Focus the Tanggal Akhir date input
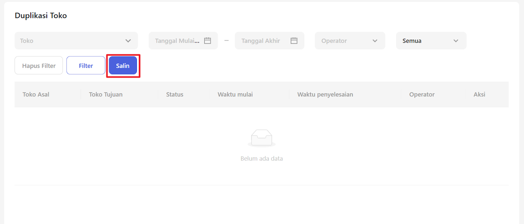This screenshot has height=224, width=524. 261,40
